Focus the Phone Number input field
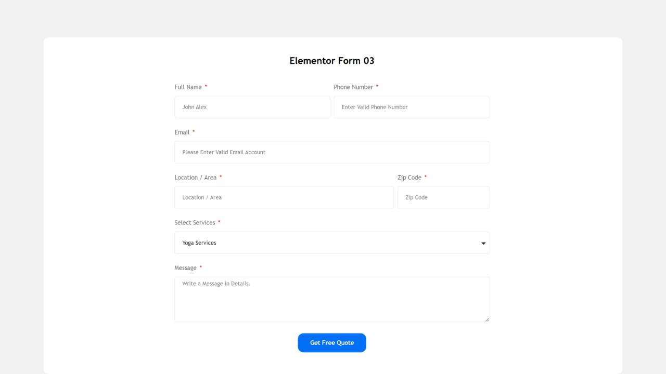This screenshot has height=374, width=666. (411, 107)
